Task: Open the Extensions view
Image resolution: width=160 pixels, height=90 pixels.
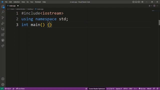Action: tap(3, 34)
